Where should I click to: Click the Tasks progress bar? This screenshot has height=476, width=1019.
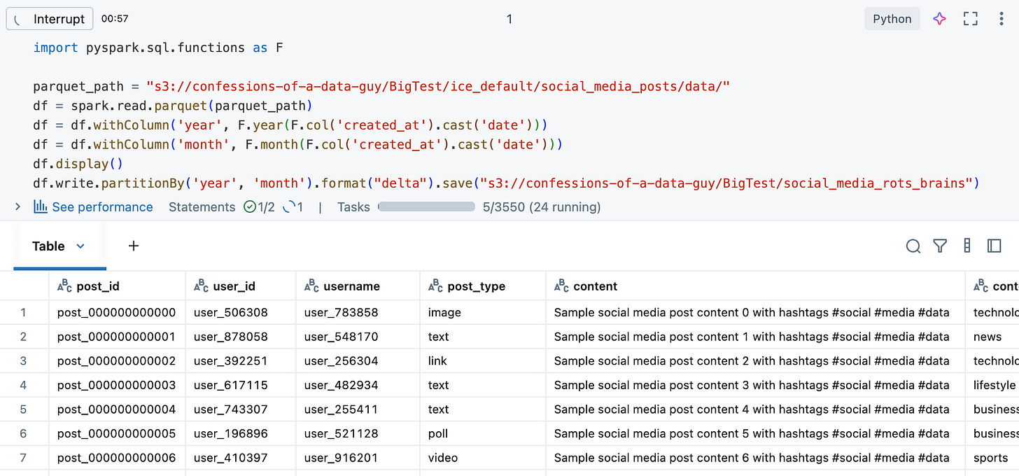coord(426,206)
